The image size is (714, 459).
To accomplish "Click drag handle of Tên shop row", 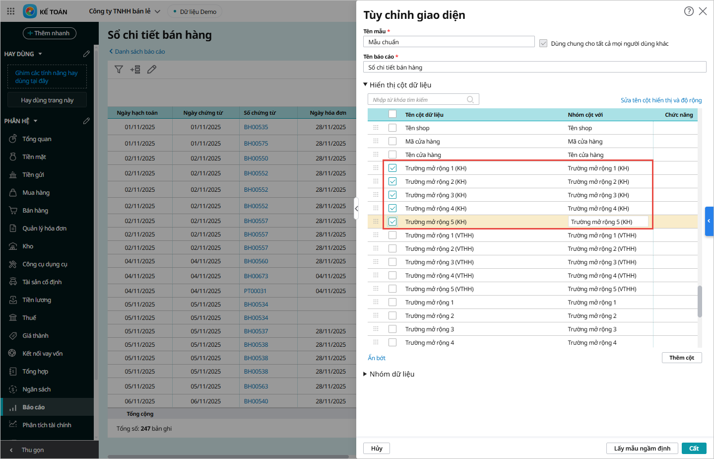I will pyautogui.click(x=376, y=128).
